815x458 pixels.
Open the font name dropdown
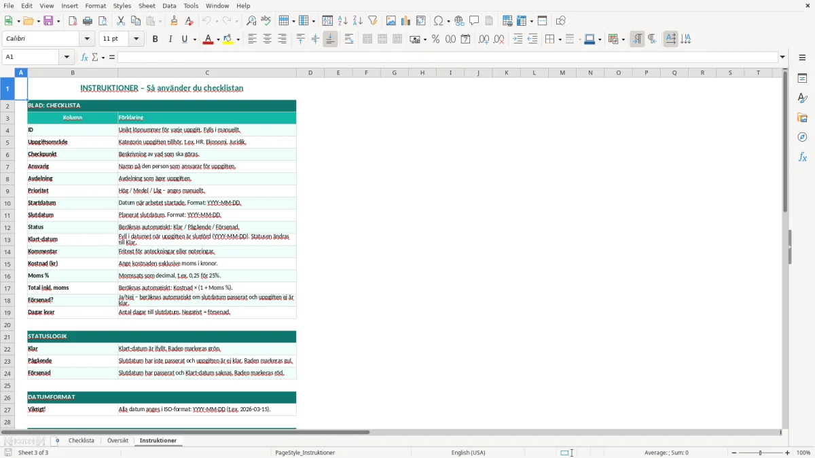click(87, 39)
